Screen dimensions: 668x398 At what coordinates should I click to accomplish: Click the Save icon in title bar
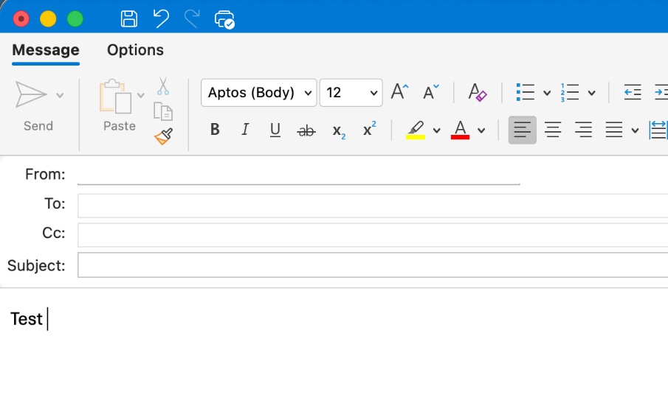(128, 19)
